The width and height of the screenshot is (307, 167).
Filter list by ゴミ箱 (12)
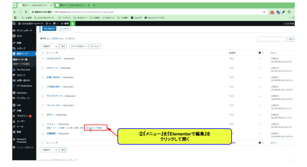[70, 39]
